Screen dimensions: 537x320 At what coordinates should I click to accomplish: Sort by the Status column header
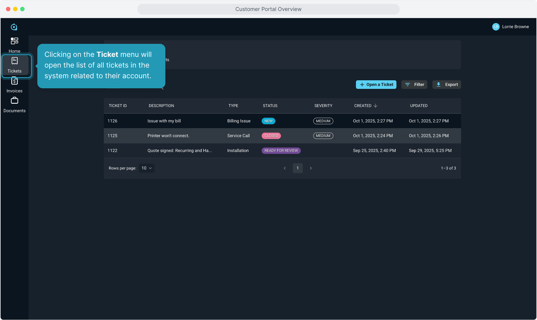tap(270, 106)
